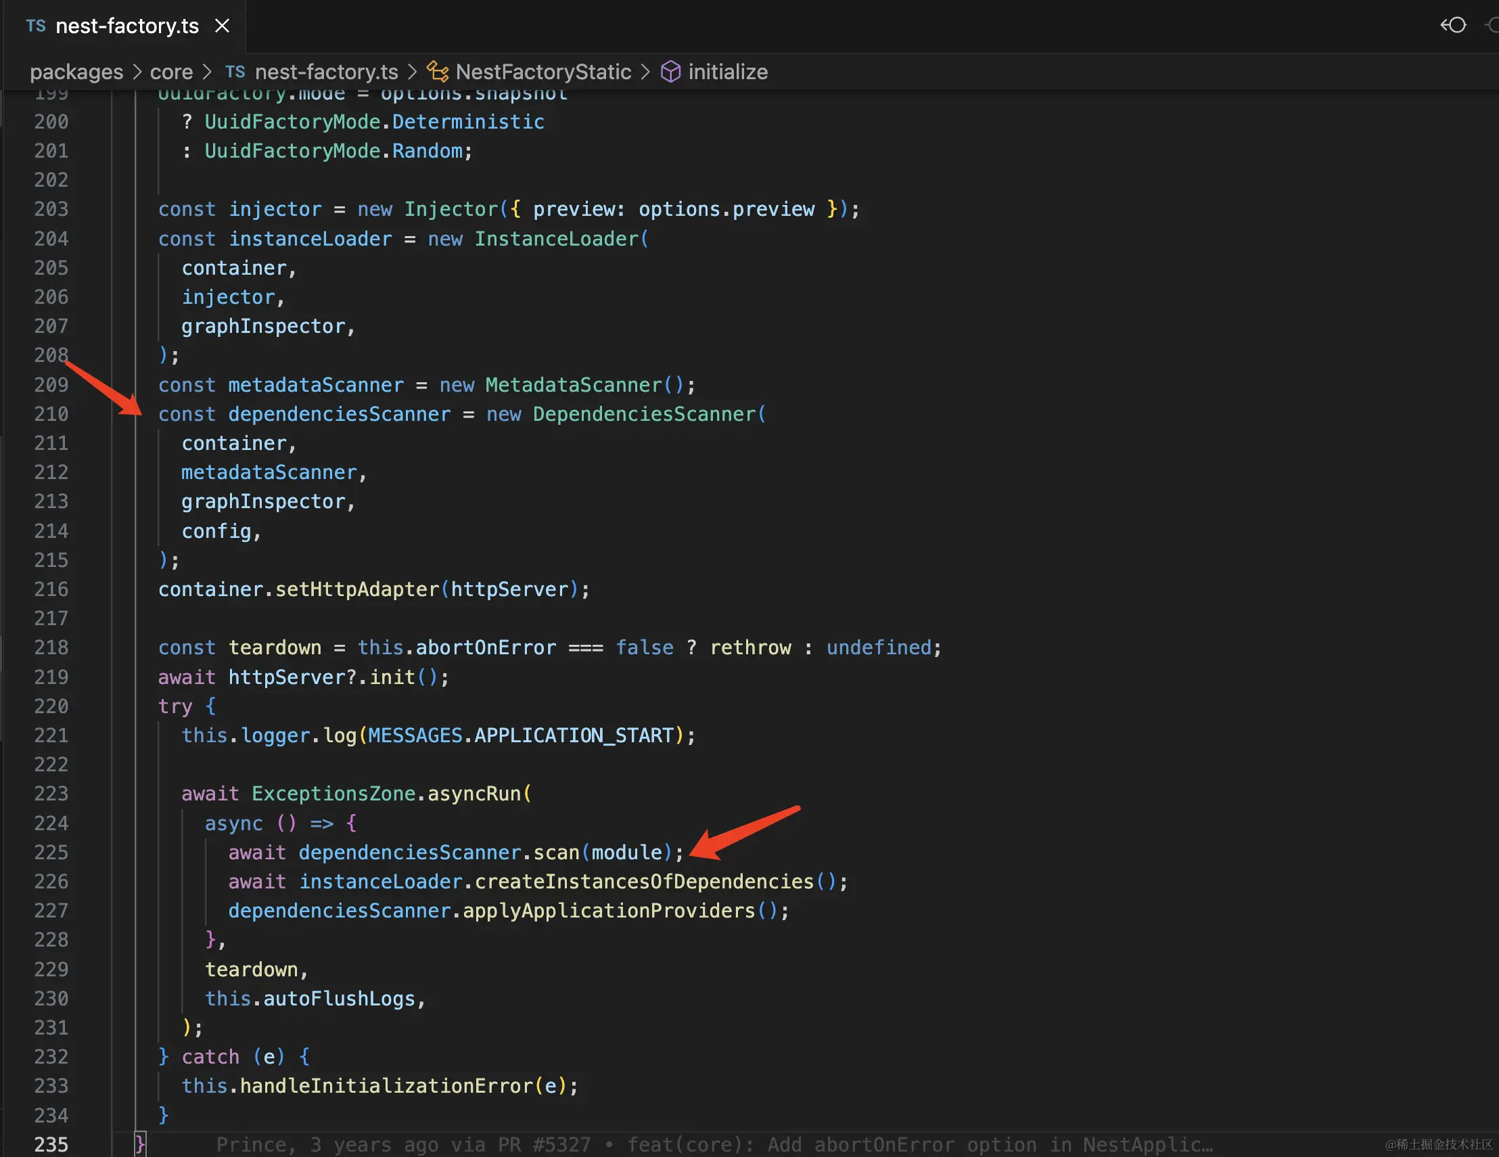1499x1157 pixels.
Task: Click the try keyword on line 220
Action: (175, 706)
